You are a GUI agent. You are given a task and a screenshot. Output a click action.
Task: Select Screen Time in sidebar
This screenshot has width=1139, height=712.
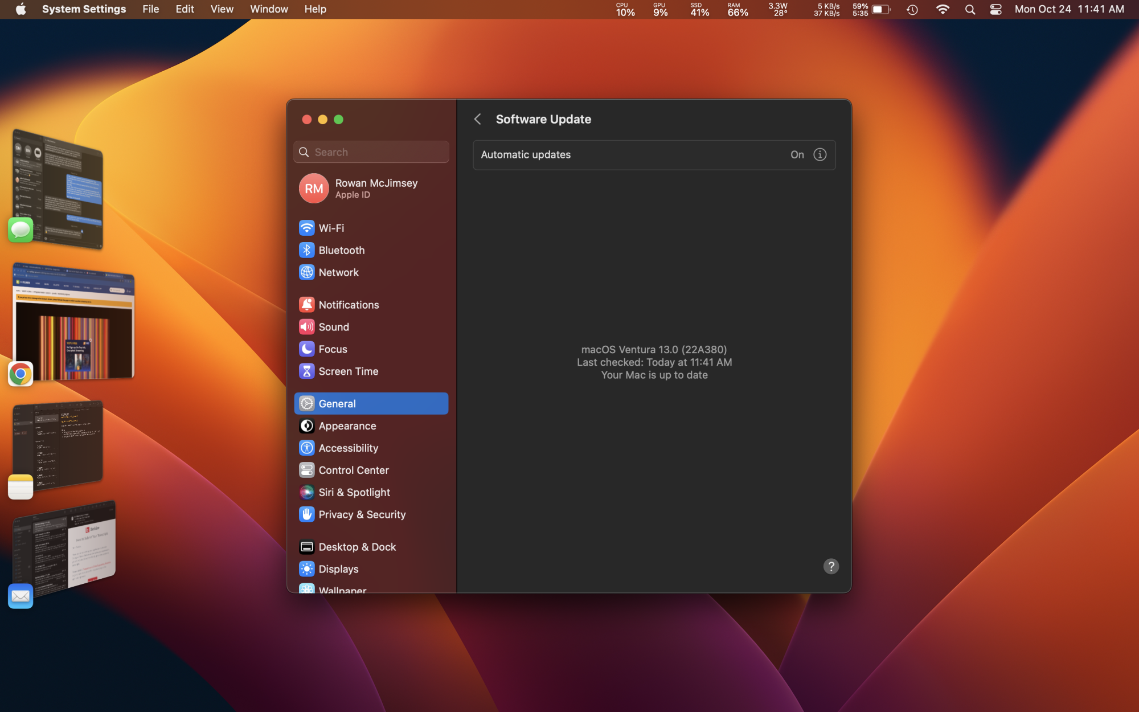[x=348, y=371]
